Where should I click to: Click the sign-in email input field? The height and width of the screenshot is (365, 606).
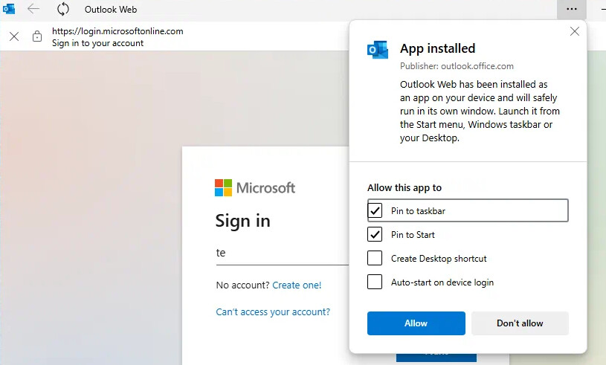pyautogui.click(x=282, y=253)
